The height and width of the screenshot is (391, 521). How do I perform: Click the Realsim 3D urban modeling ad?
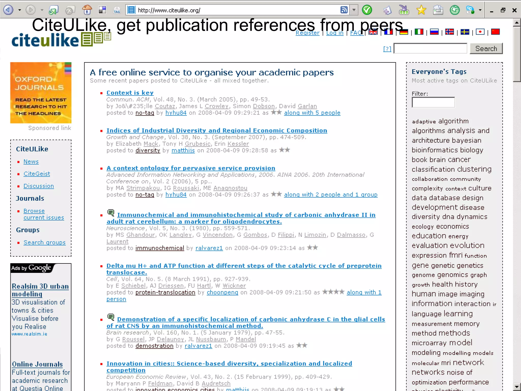(x=40, y=290)
